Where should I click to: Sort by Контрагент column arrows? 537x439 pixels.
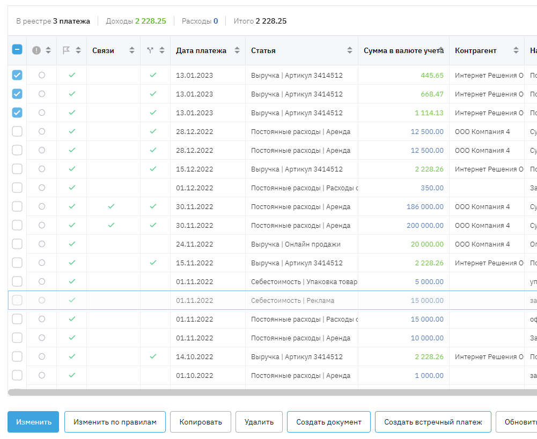[516, 50]
